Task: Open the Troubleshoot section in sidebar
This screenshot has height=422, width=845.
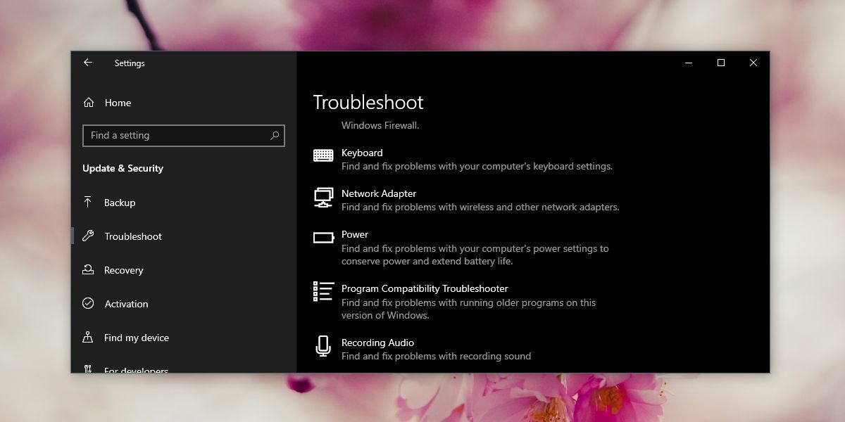Action: (133, 236)
